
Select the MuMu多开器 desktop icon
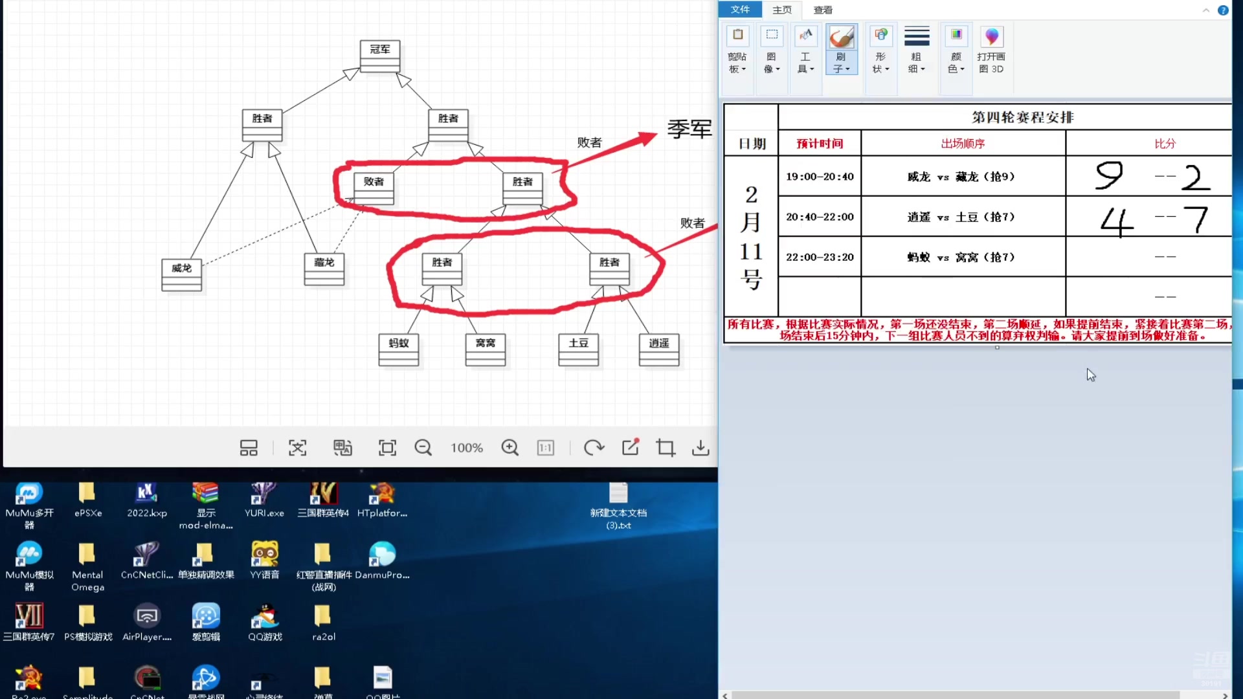pos(29,505)
